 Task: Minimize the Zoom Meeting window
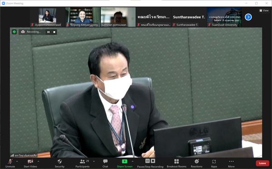[x=246, y=3]
